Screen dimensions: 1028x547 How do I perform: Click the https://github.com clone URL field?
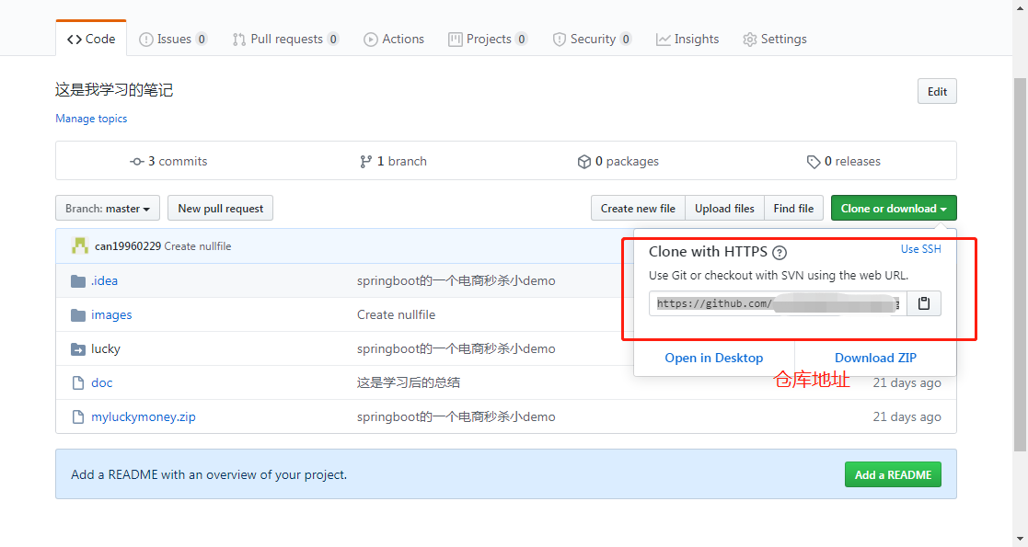[778, 303]
